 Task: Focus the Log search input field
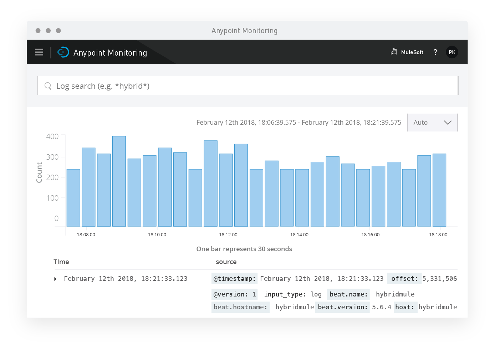[x=248, y=86]
